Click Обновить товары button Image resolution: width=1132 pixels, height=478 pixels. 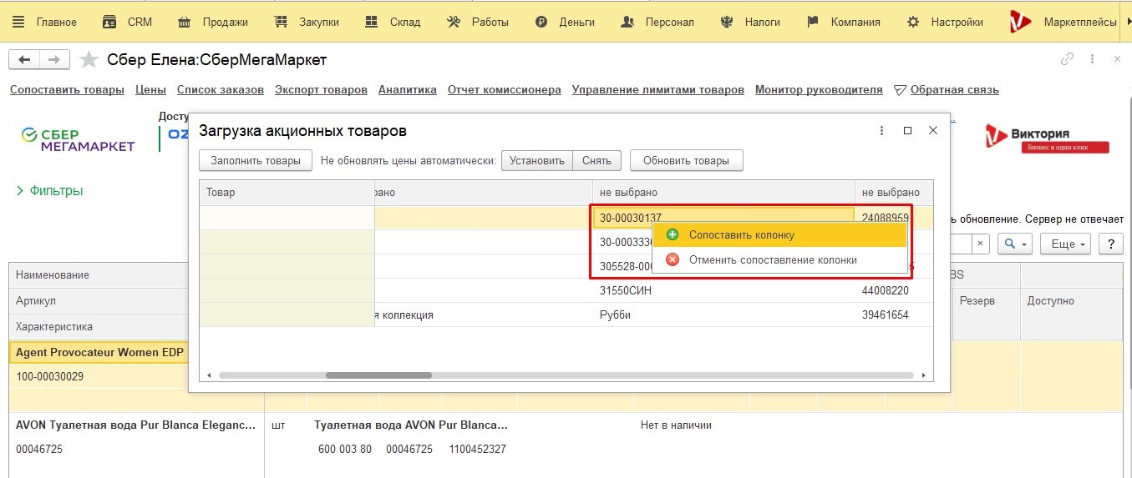pyautogui.click(x=687, y=160)
